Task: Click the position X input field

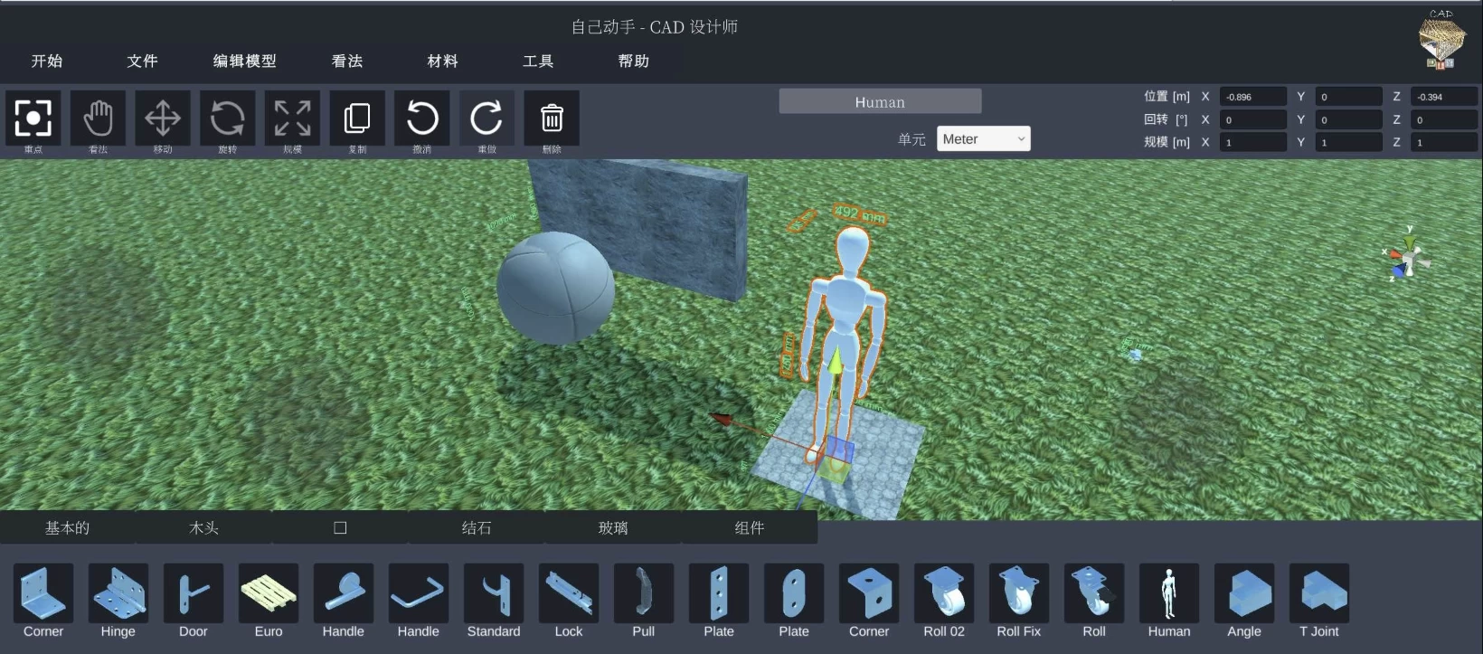Action: click(1252, 97)
